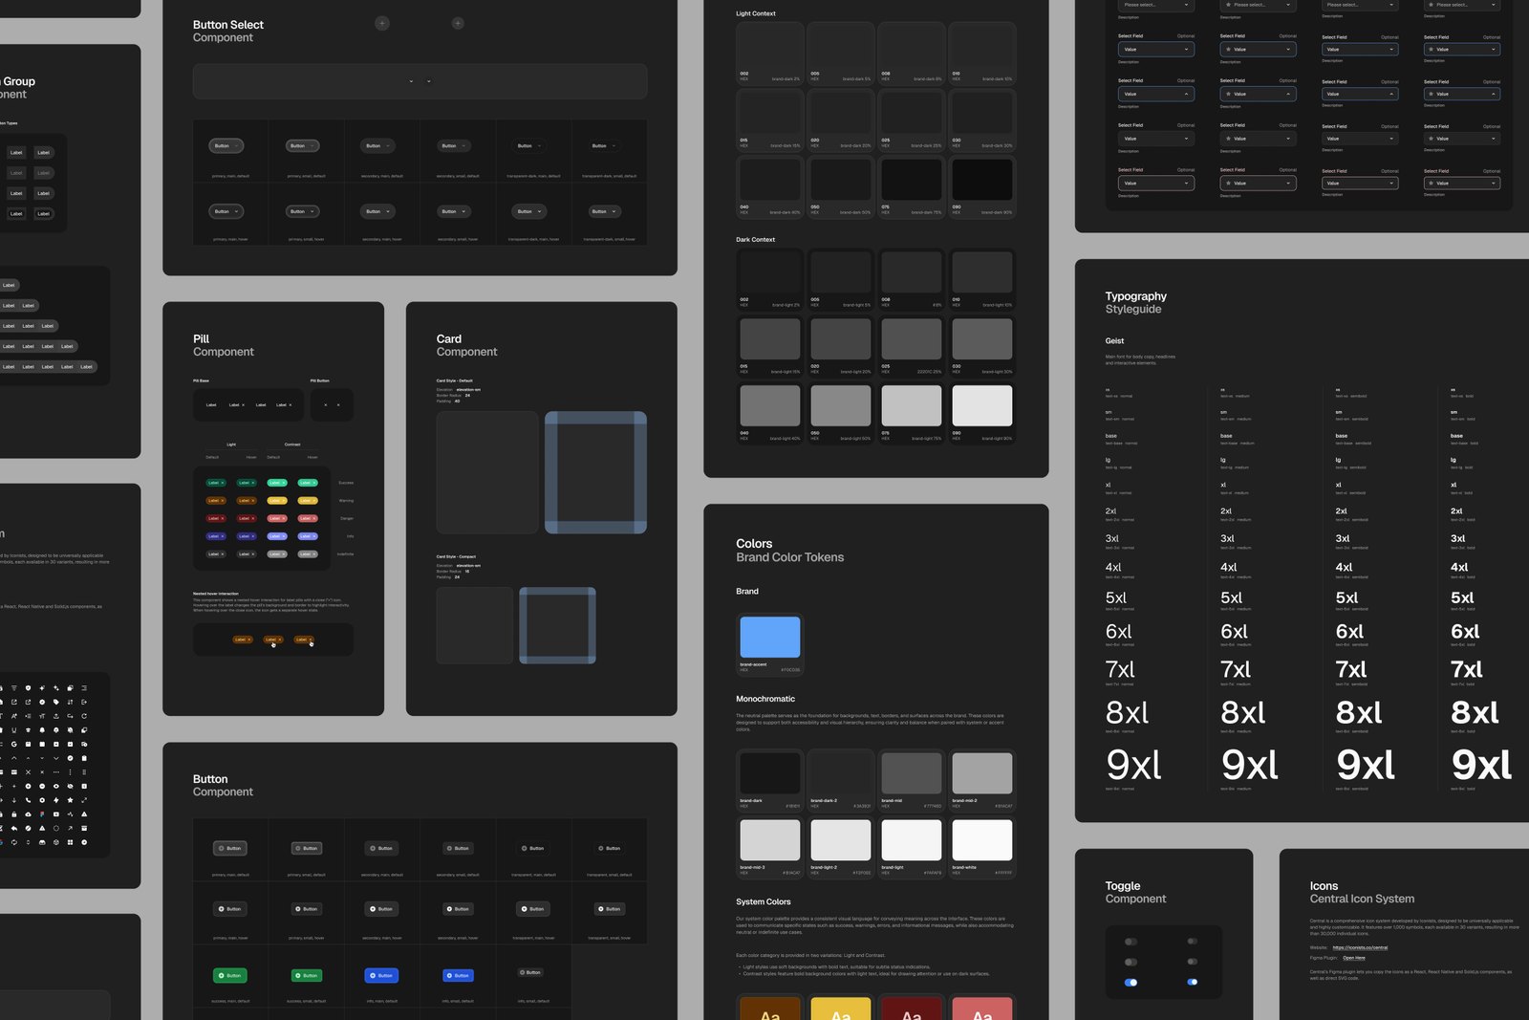Click plus circle icon nearest Button Select title
1529x1020 pixels.
point(382,23)
